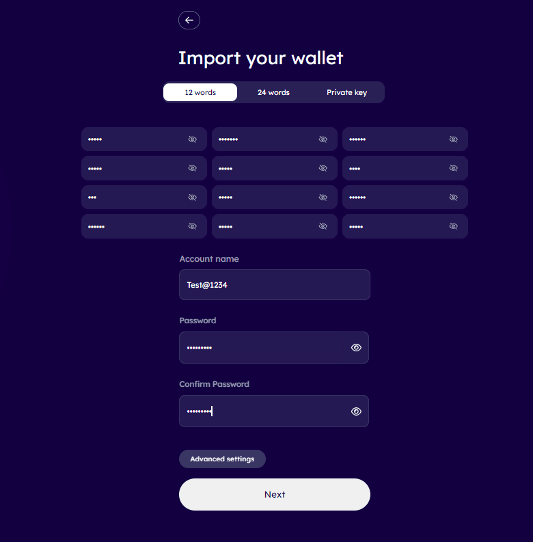Reveal the first seed word field
The image size is (533, 542).
click(x=193, y=139)
